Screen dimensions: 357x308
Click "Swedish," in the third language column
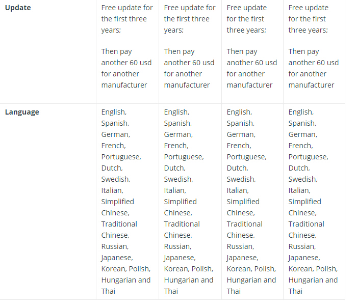(x=241, y=179)
